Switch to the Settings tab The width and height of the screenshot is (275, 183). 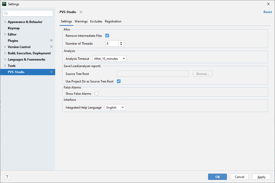[x=66, y=21]
